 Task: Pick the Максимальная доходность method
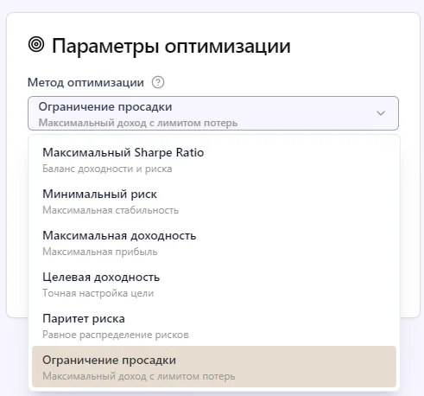tap(214, 242)
